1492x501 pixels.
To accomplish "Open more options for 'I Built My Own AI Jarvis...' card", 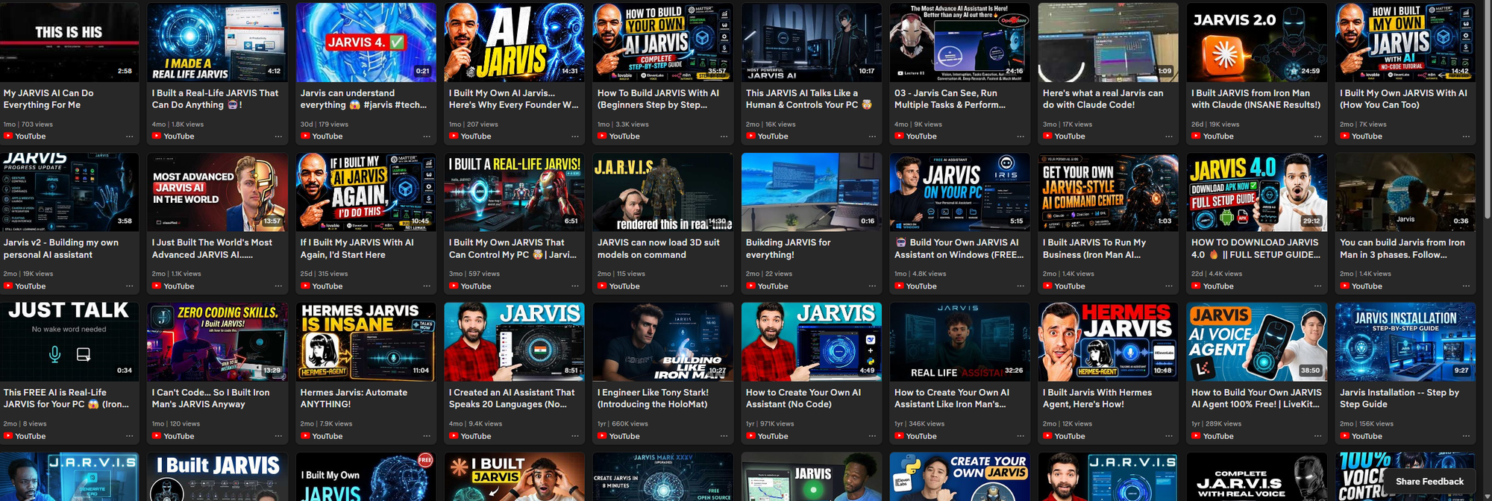I will tap(575, 136).
